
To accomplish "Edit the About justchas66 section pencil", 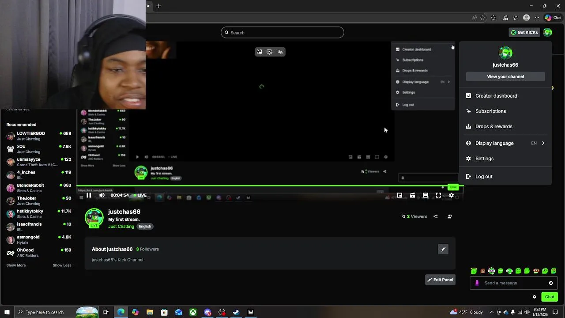I will 443,249.
